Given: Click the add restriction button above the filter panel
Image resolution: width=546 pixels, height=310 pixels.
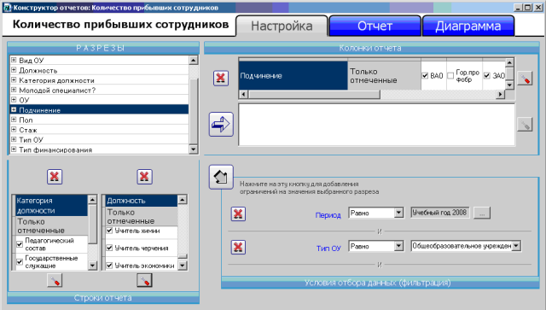Looking at the screenshot, I should tap(221, 177).
